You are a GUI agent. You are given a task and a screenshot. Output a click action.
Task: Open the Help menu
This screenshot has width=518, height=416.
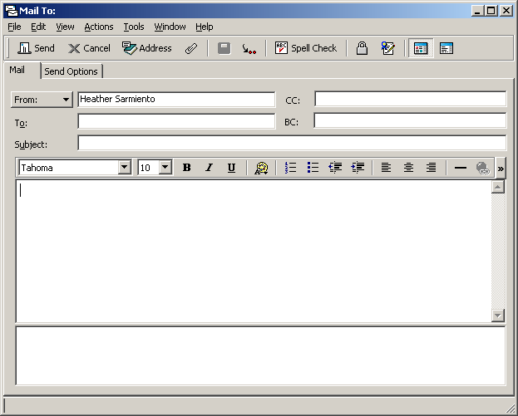(x=205, y=27)
